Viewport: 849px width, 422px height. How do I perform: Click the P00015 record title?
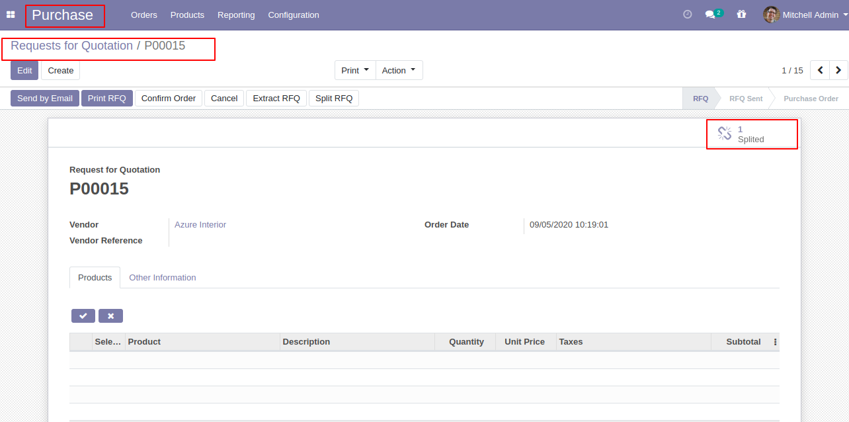tap(99, 189)
